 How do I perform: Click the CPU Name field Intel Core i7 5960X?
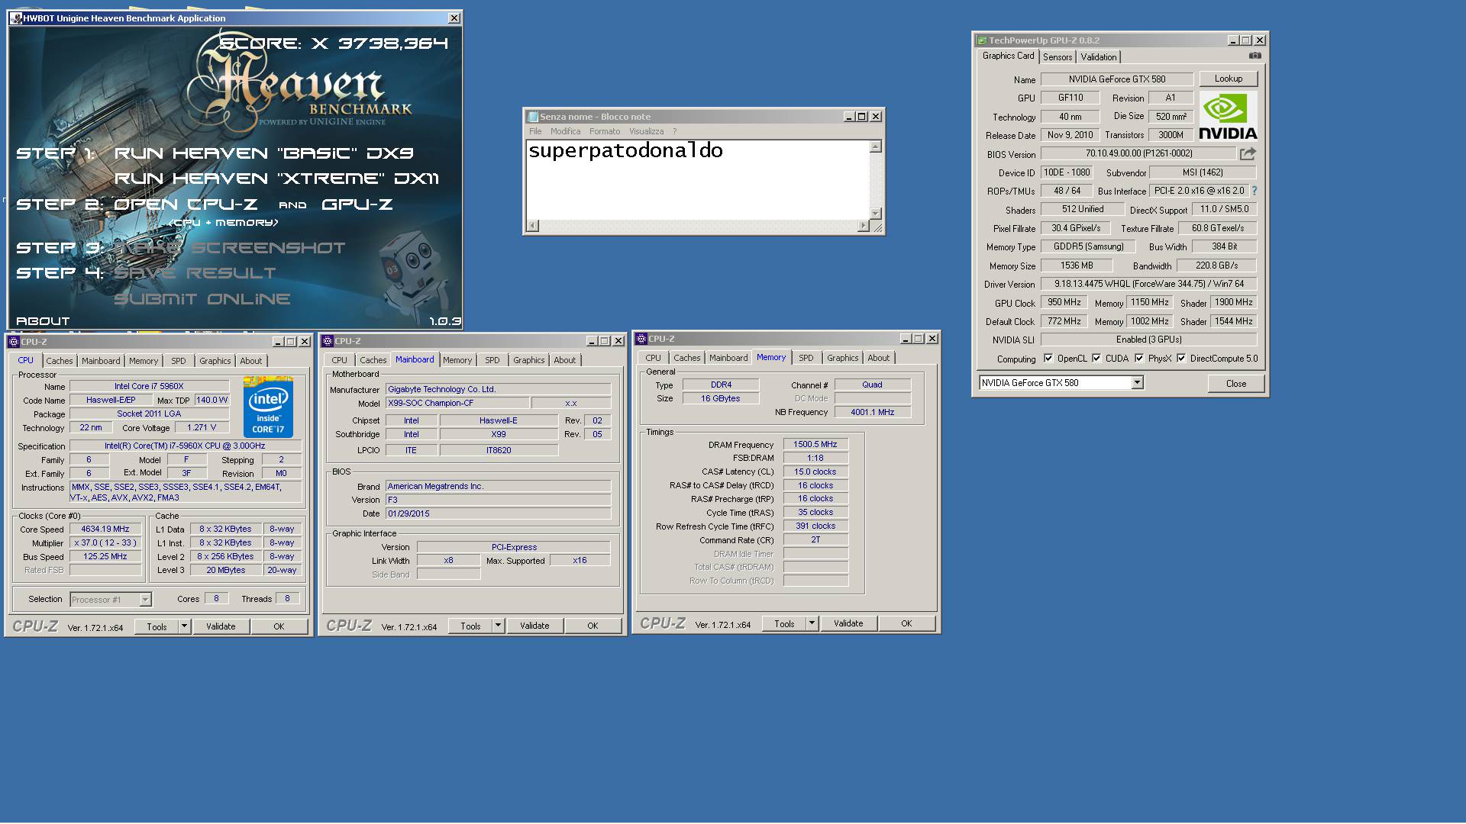tap(149, 386)
